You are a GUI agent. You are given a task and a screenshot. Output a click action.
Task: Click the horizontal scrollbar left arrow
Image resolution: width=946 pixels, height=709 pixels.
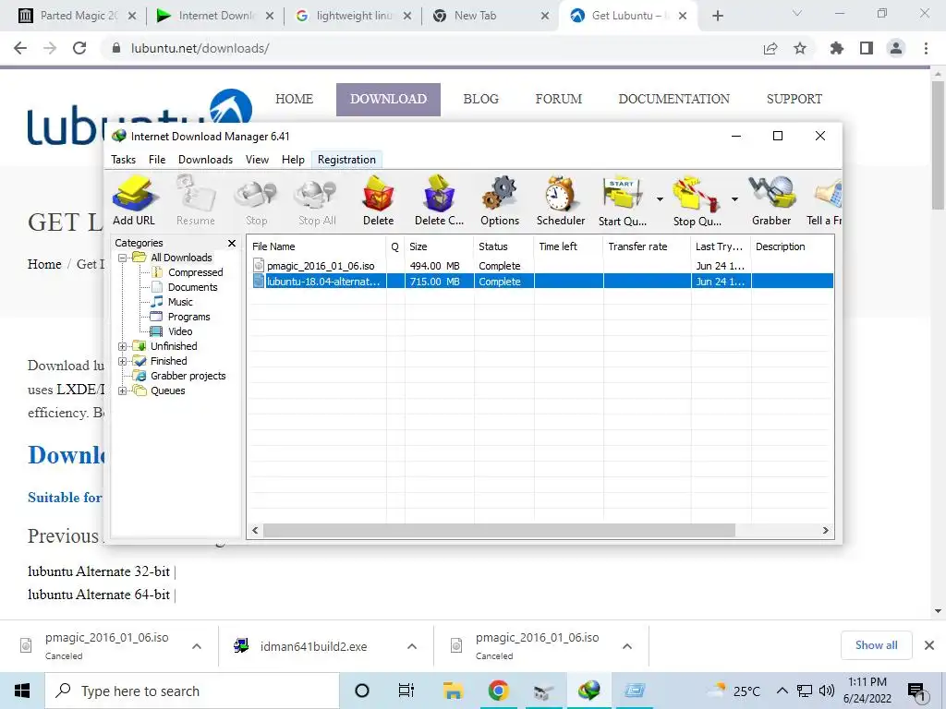255,531
